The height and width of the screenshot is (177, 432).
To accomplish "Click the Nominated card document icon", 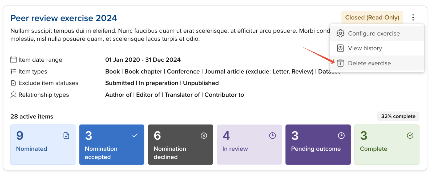I will pyautogui.click(x=66, y=136).
